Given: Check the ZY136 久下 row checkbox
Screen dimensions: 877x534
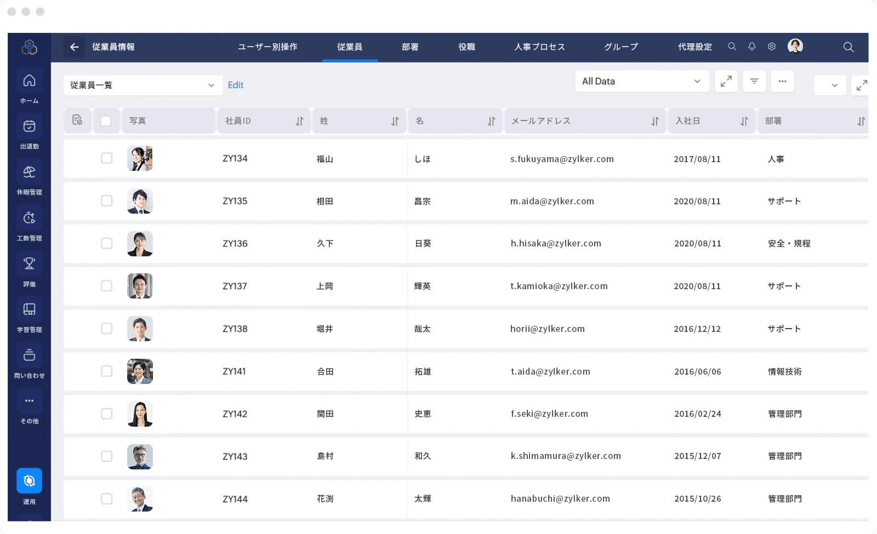Looking at the screenshot, I should [x=106, y=243].
